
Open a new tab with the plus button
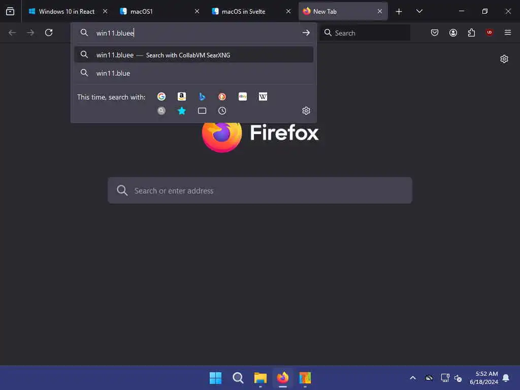click(x=399, y=12)
